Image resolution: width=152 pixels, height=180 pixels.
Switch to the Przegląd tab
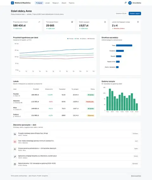pyautogui.click(x=39, y=3)
